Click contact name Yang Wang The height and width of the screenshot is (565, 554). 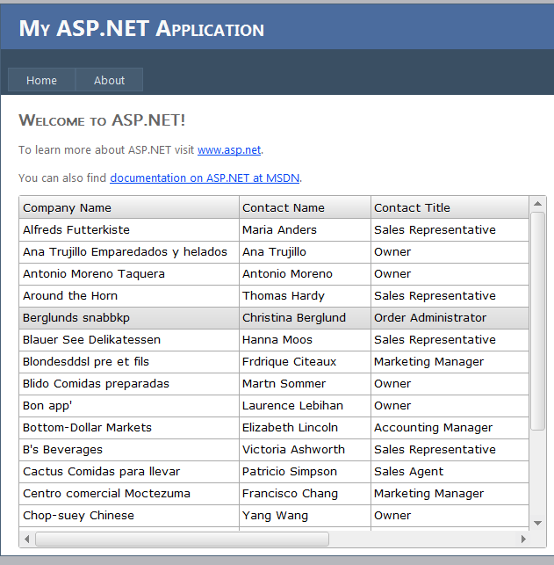point(305,516)
